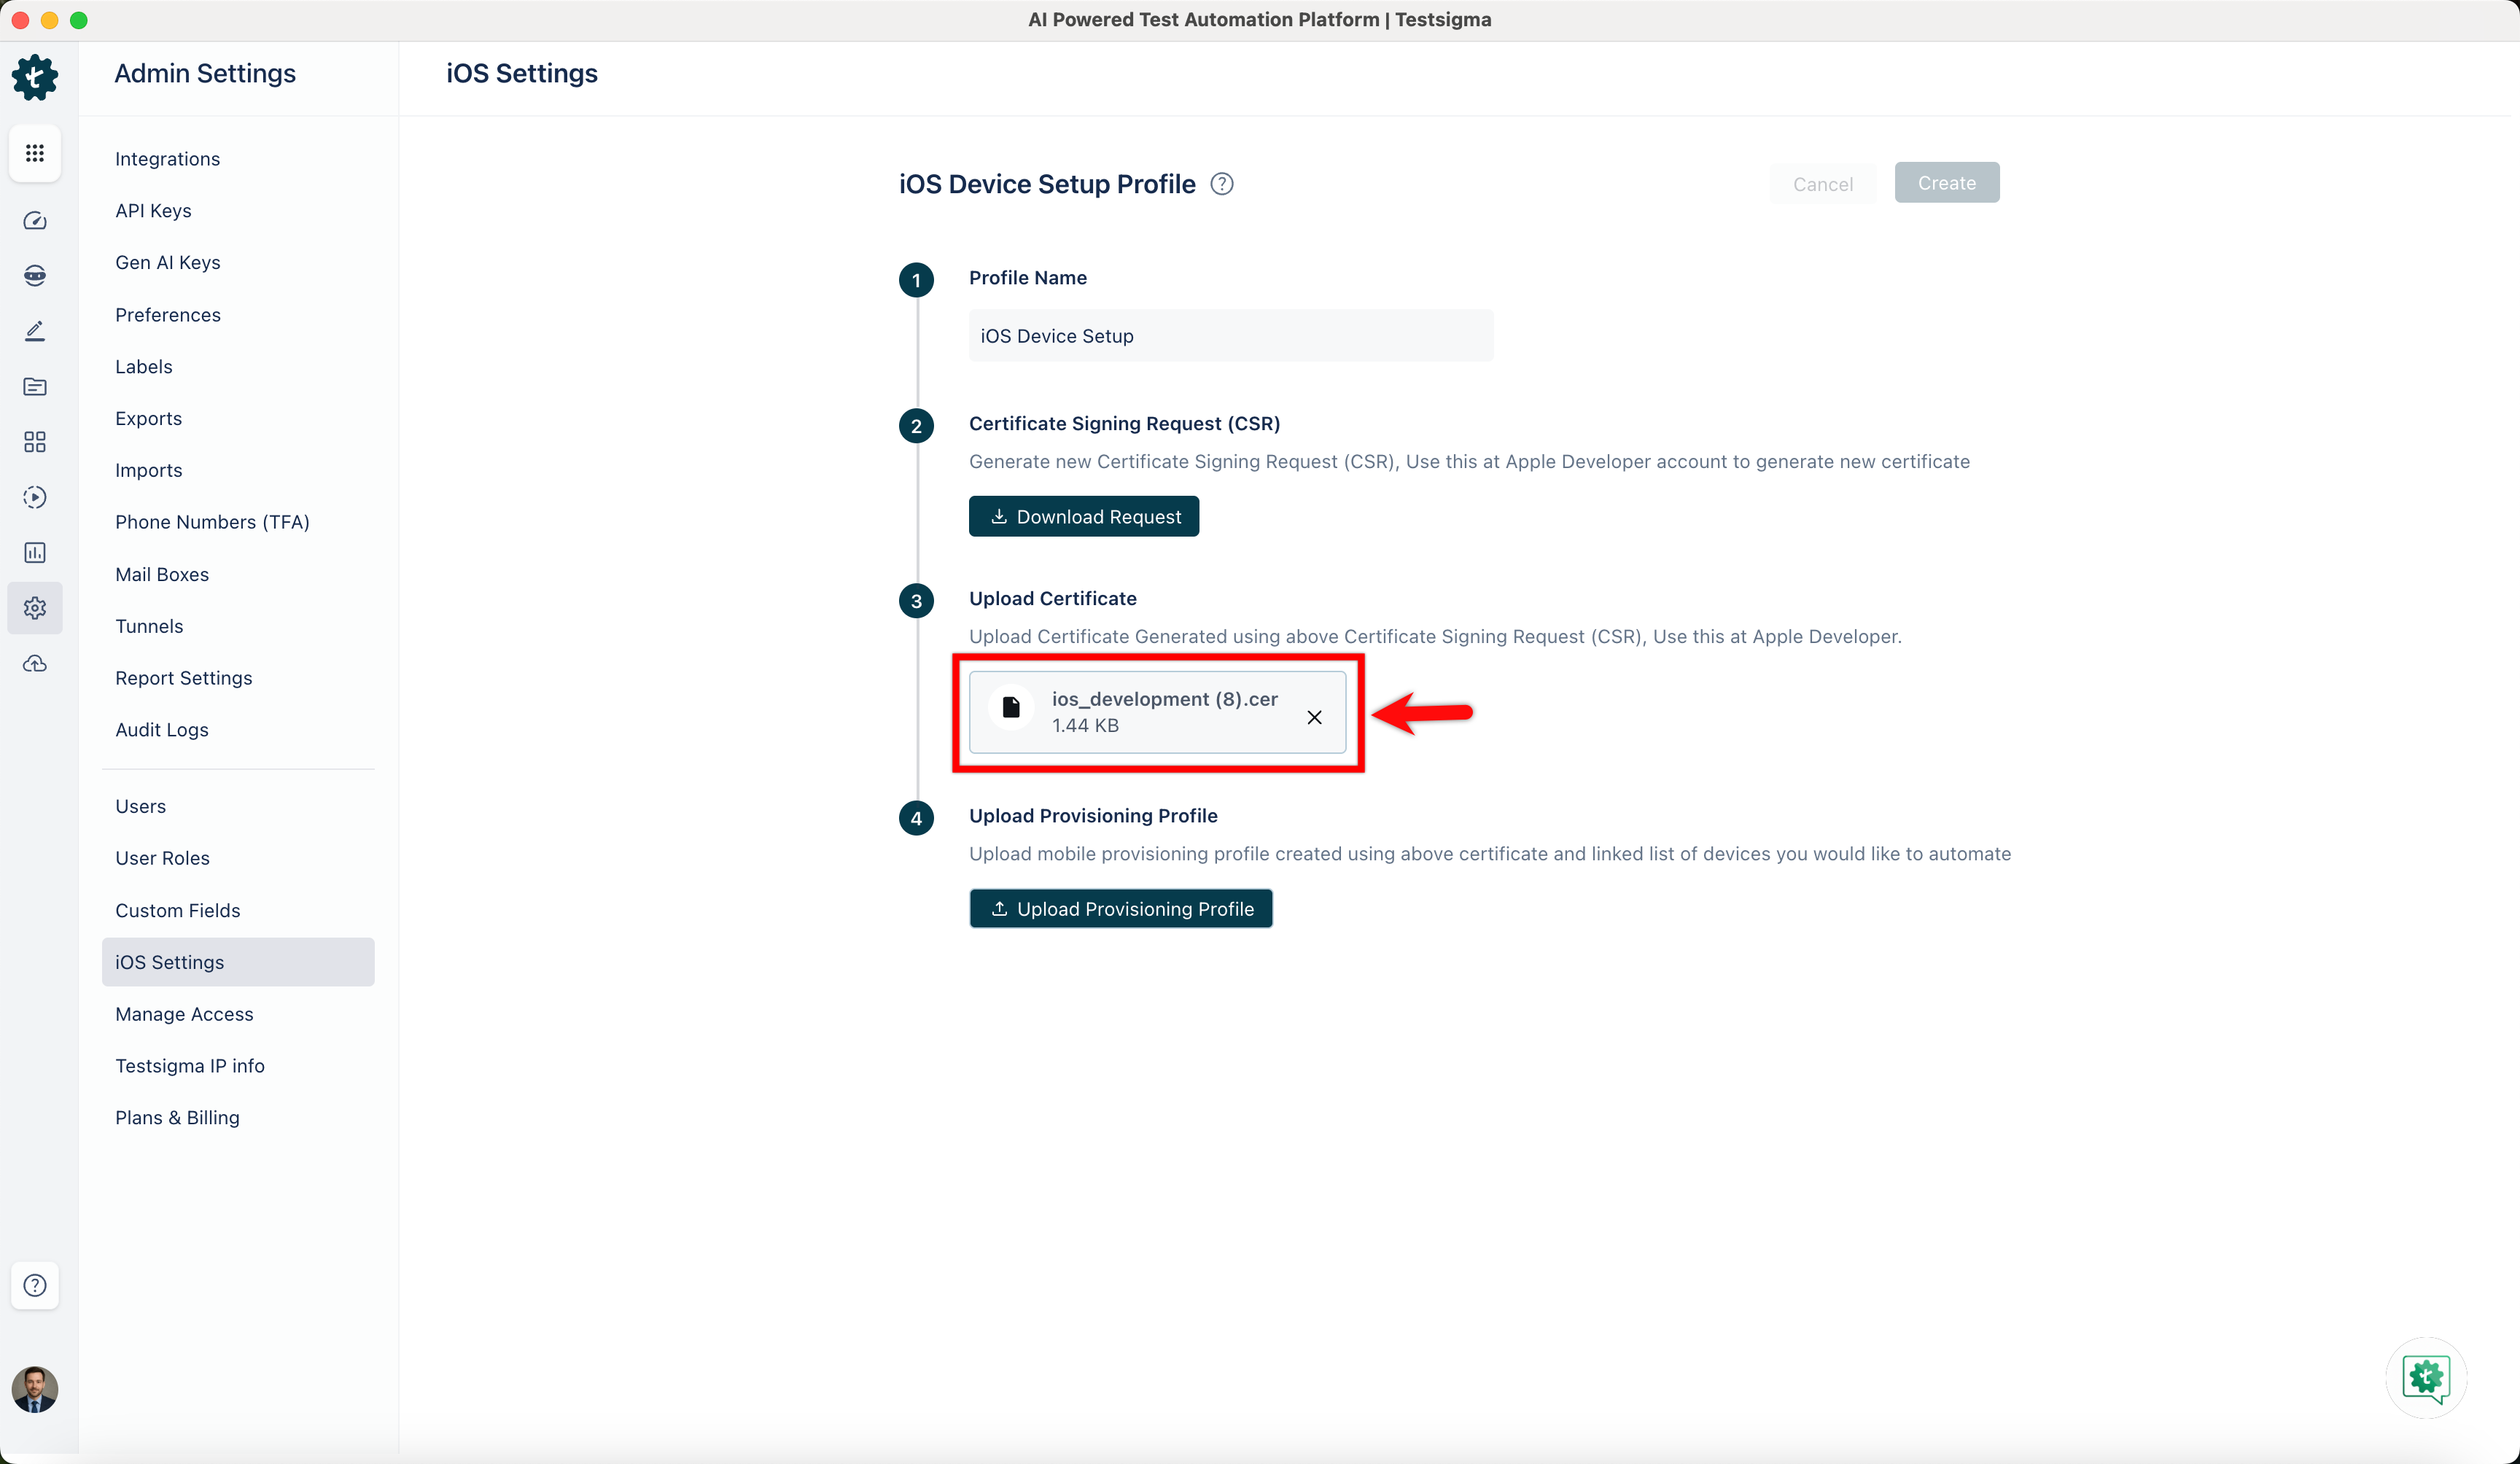Open Phone Numbers (TFA) settings

212,522
